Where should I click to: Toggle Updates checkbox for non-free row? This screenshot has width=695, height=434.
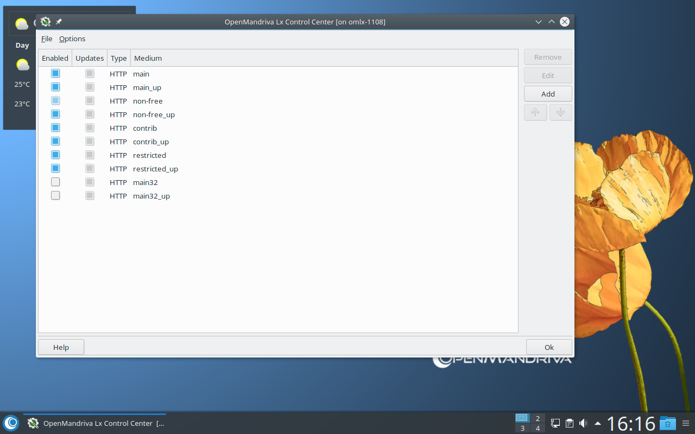click(x=90, y=100)
